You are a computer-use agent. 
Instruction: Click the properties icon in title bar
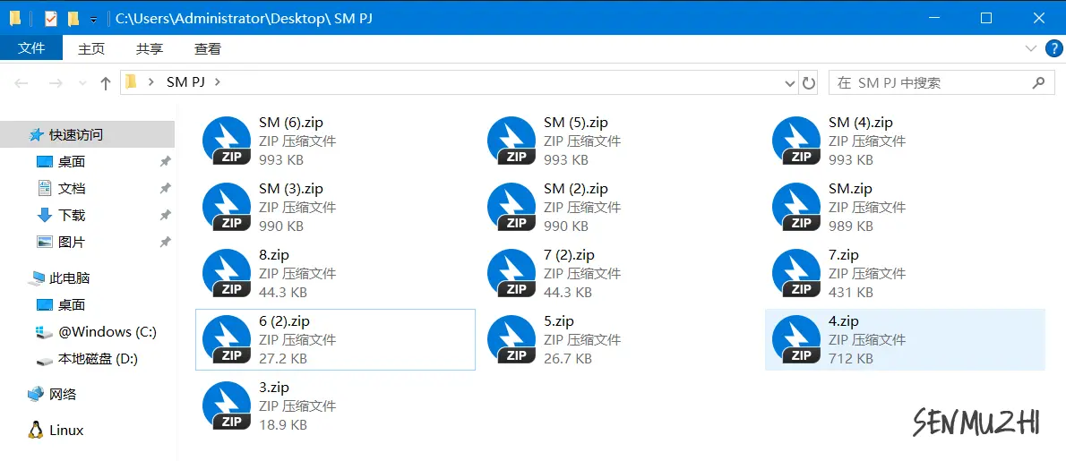coord(51,18)
